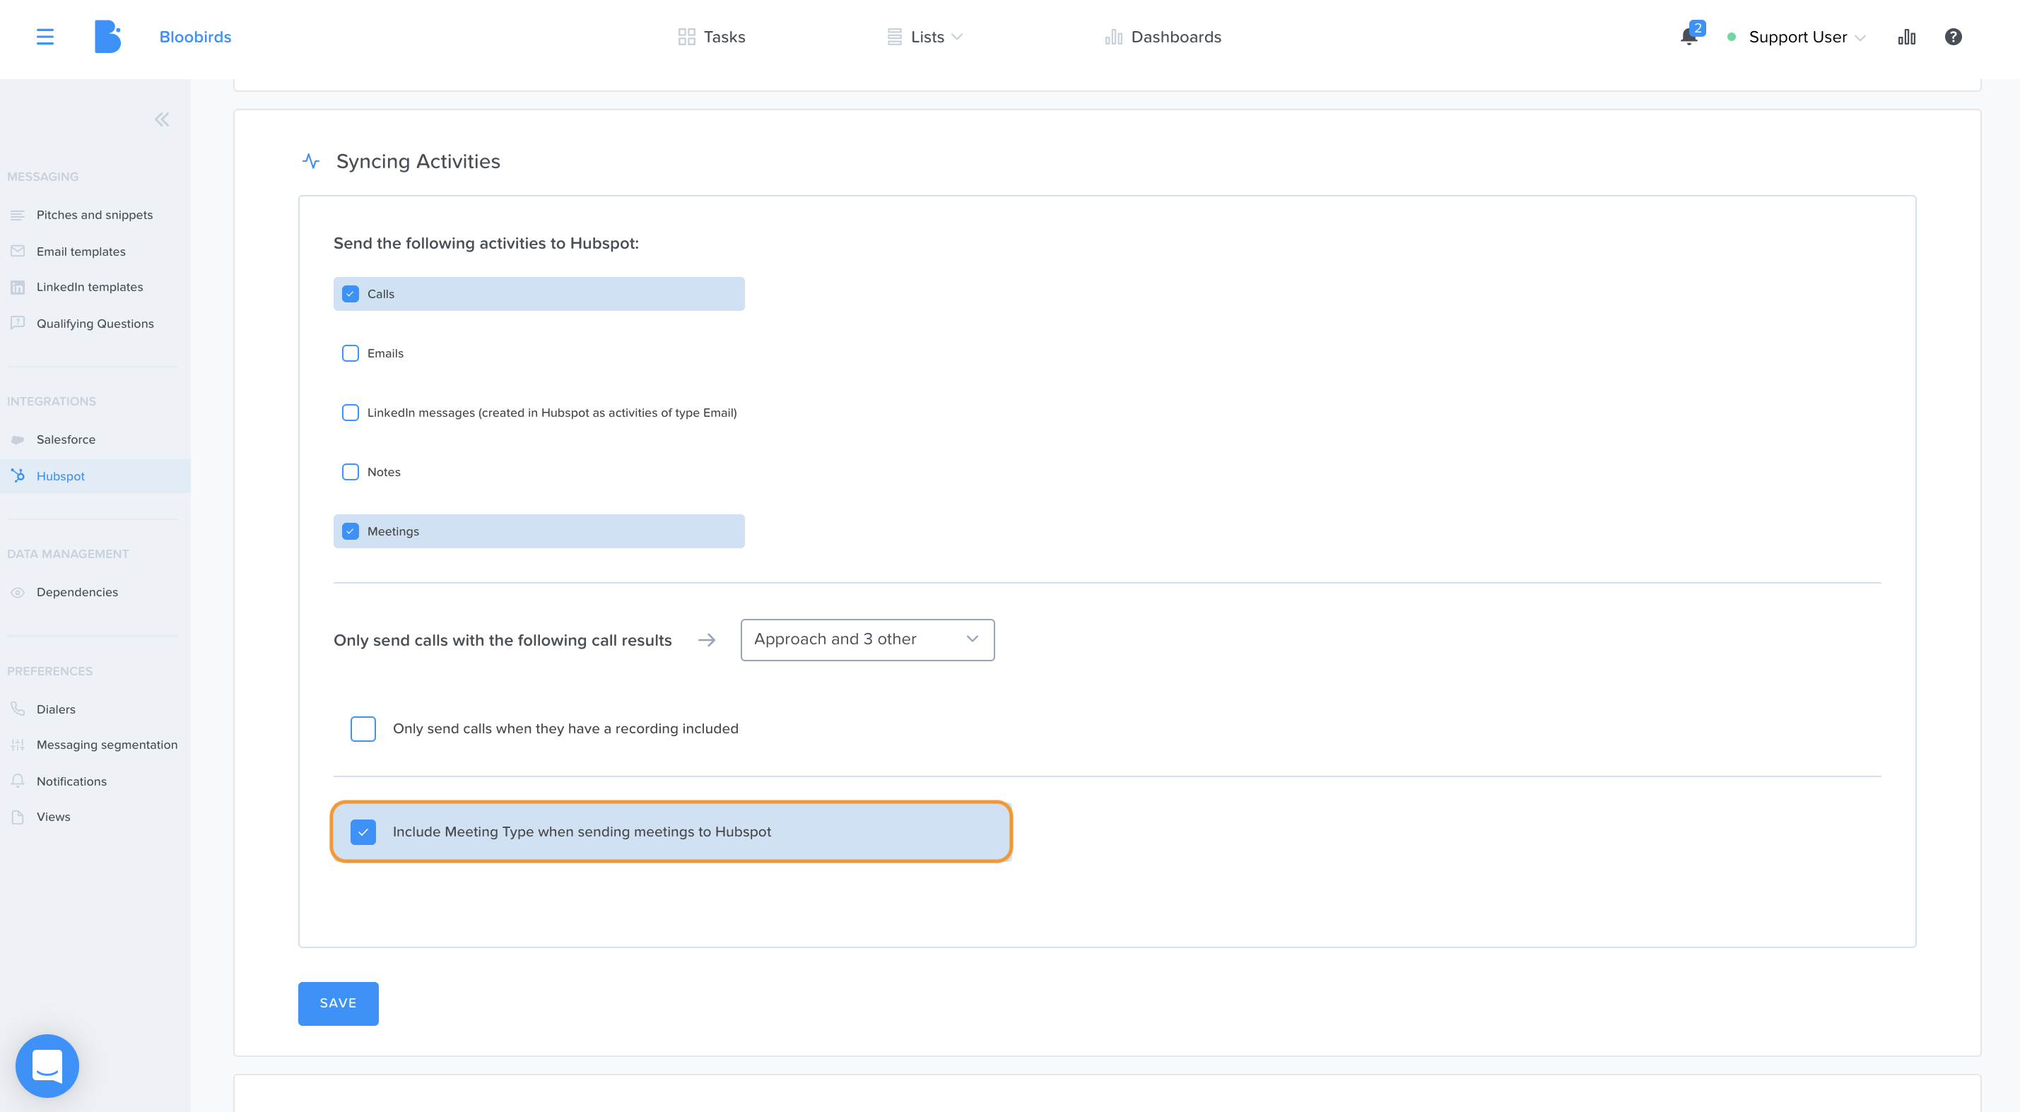Check the Notes checkbox
Screen dimensions: 2020x1112
point(351,472)
